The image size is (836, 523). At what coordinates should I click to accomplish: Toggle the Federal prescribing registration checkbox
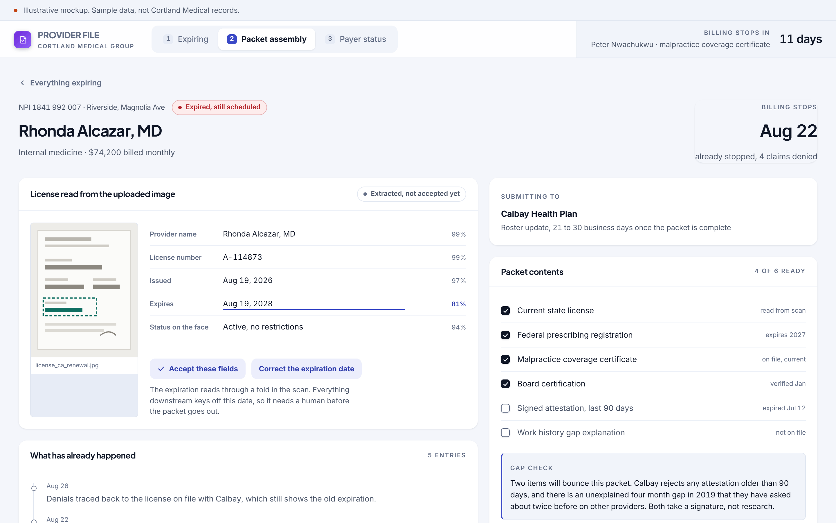[x=505, y=335]
